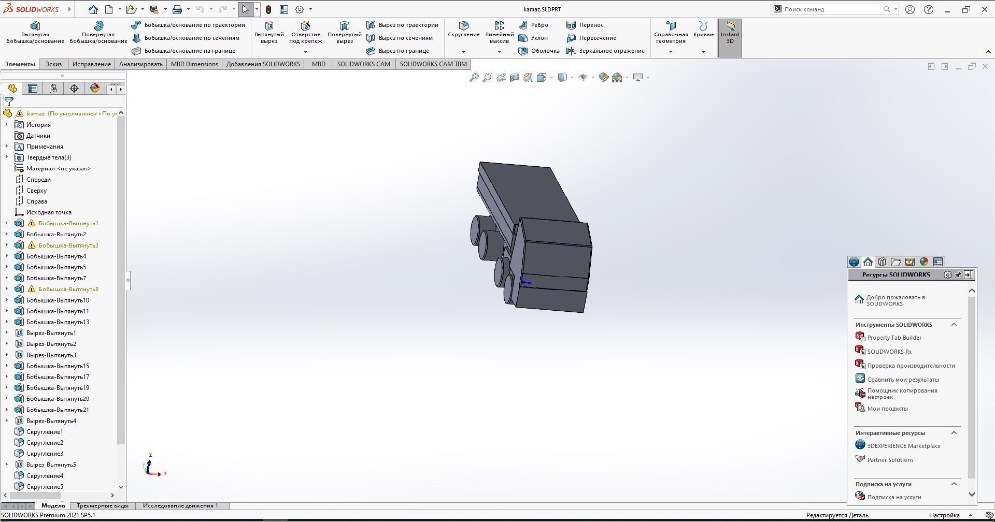This screenshot has height=522, width=995.
Task: Select the Перенос wrap tool
Action: pos(585,25)
